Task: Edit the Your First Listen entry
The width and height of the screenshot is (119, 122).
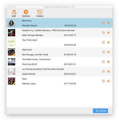Action: pos(103,42)
